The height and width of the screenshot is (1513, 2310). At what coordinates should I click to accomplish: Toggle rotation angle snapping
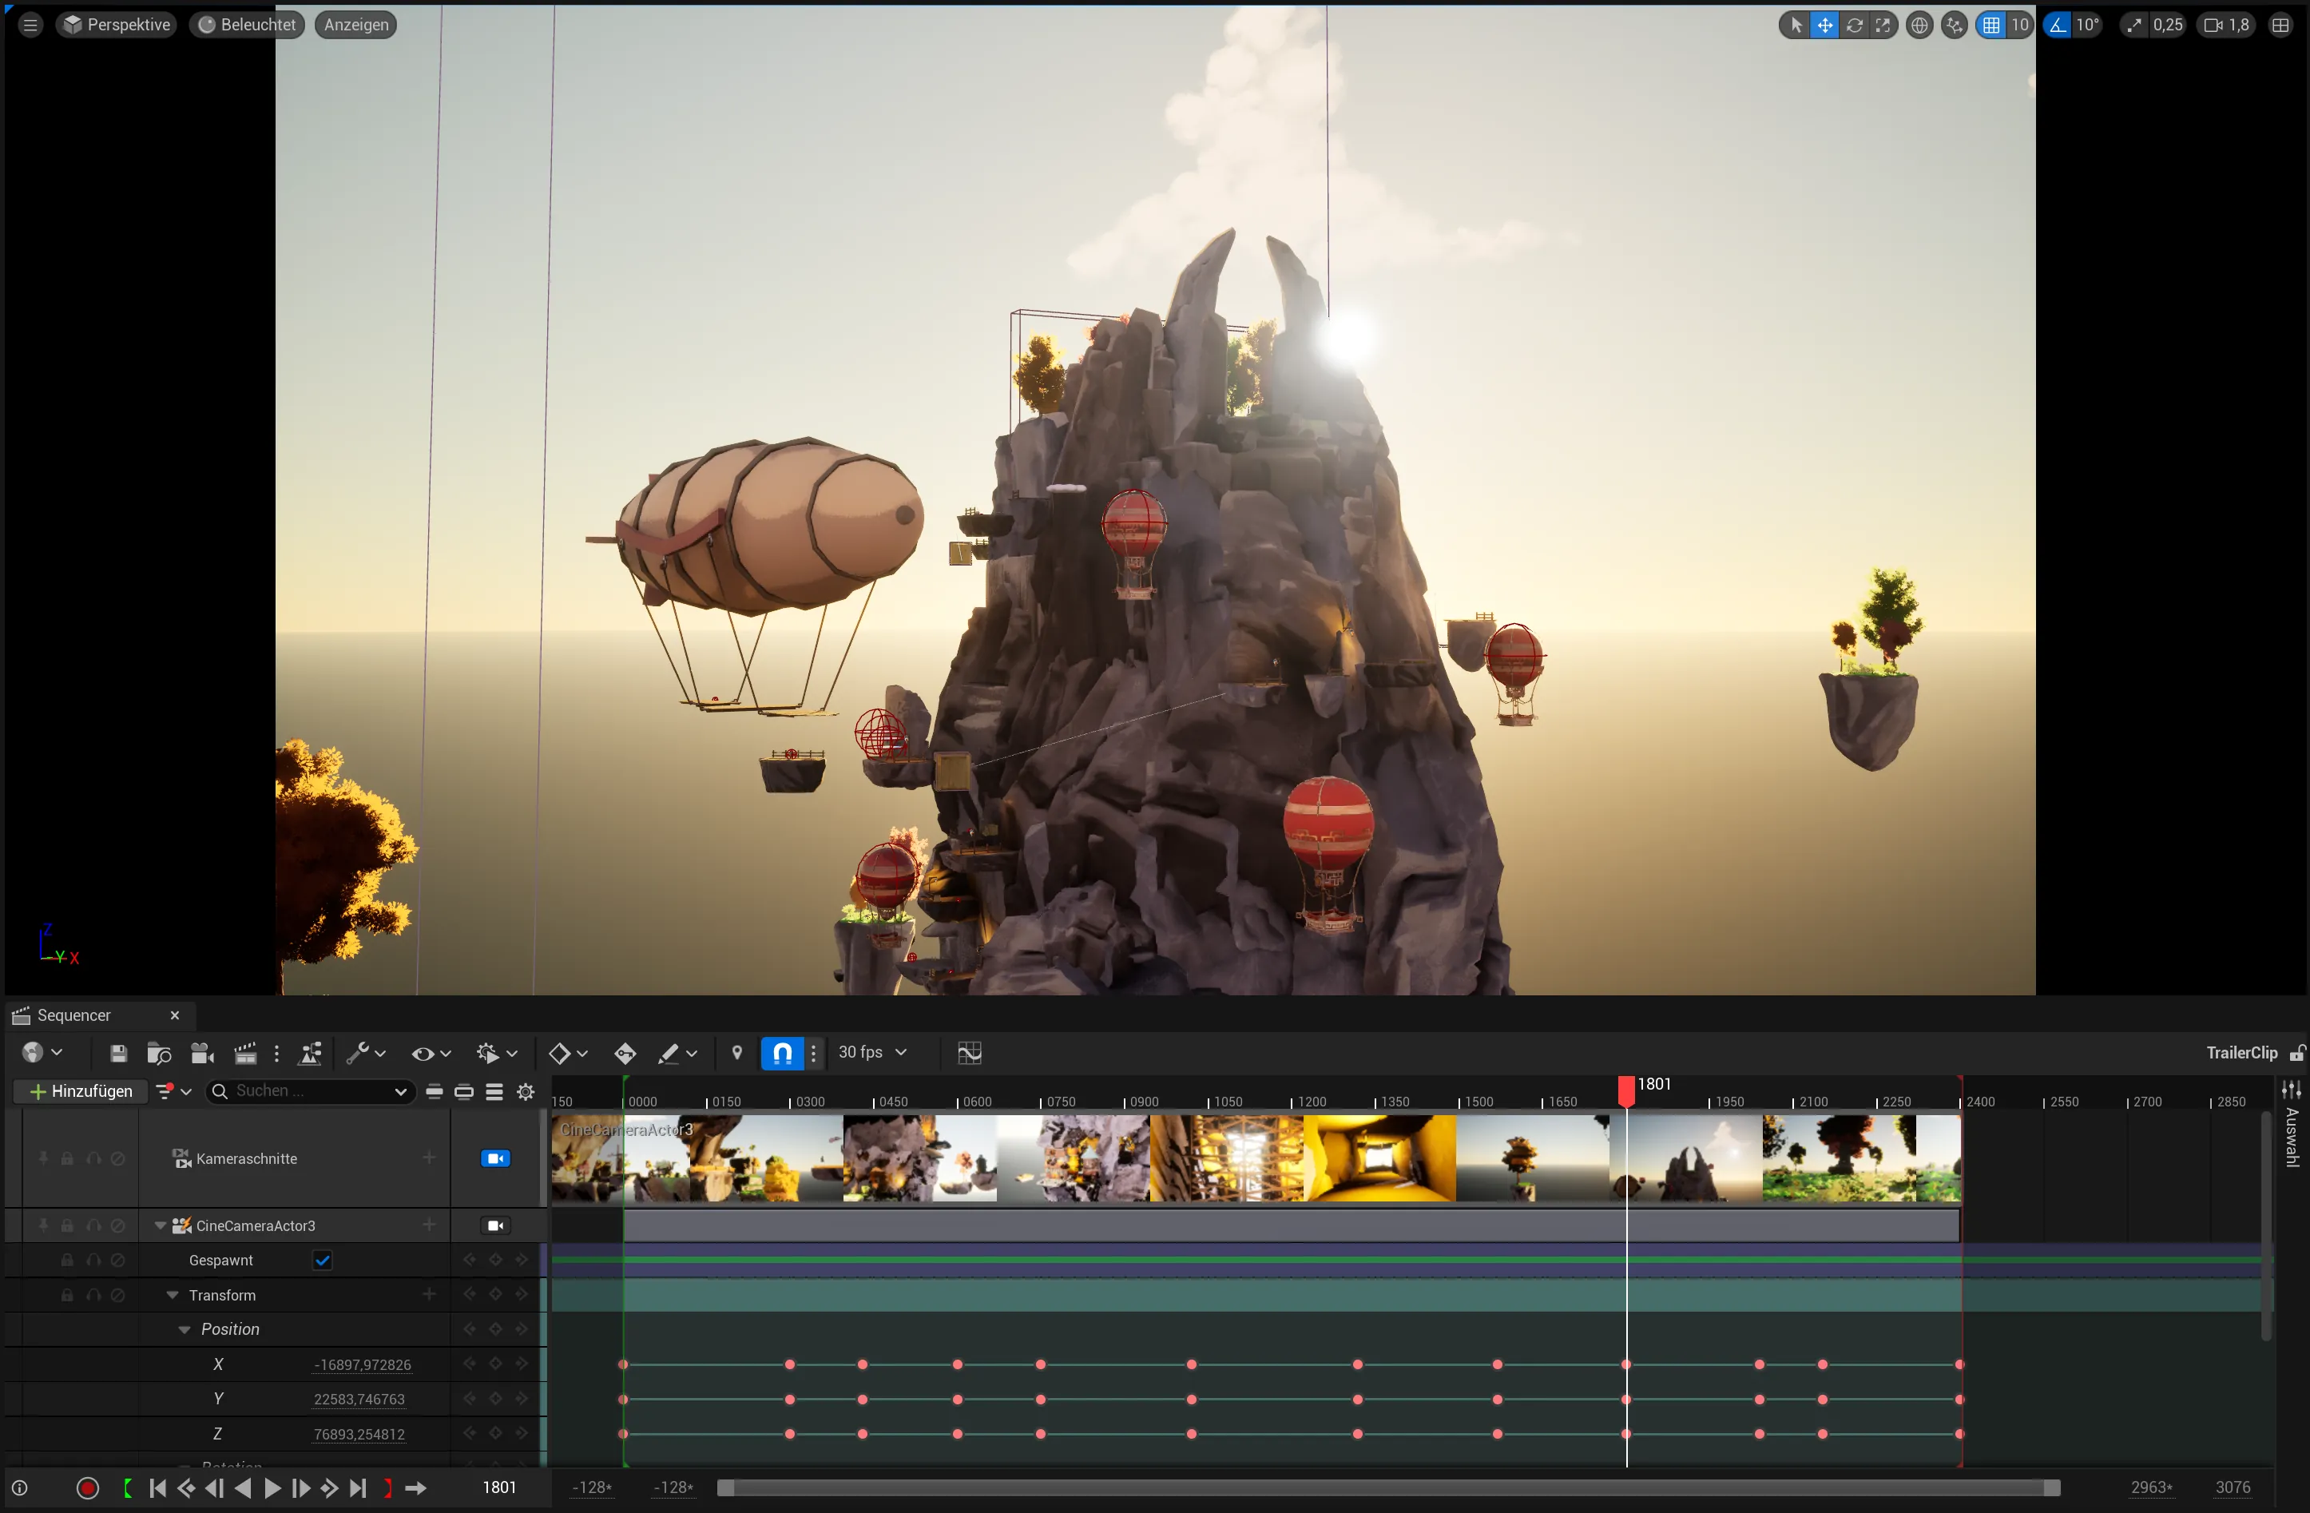coord(2058,26)
